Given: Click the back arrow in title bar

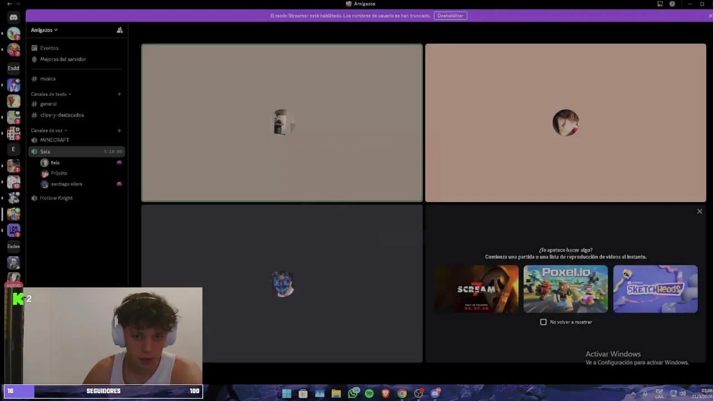Looking at the screenshot, I should [x=9, y=4].
